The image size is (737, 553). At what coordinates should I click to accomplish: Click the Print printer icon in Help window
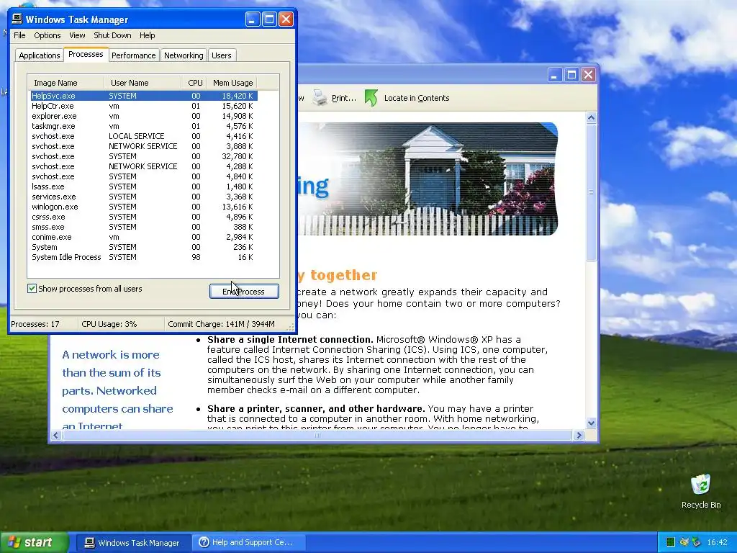tap(320, 98)
